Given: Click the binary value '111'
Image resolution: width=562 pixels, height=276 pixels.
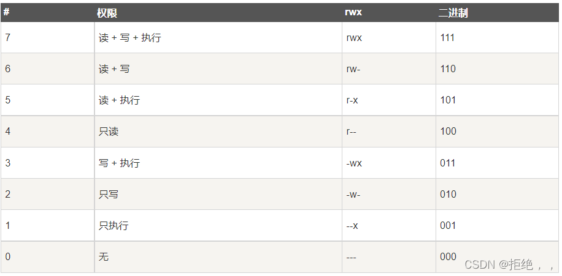Looking at the screenshot, I should (448, 38).
